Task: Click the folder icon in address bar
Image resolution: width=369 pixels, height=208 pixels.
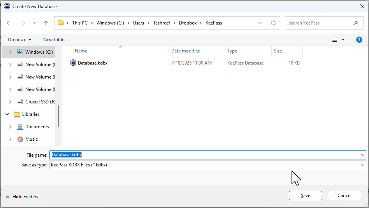Action: 61,23
